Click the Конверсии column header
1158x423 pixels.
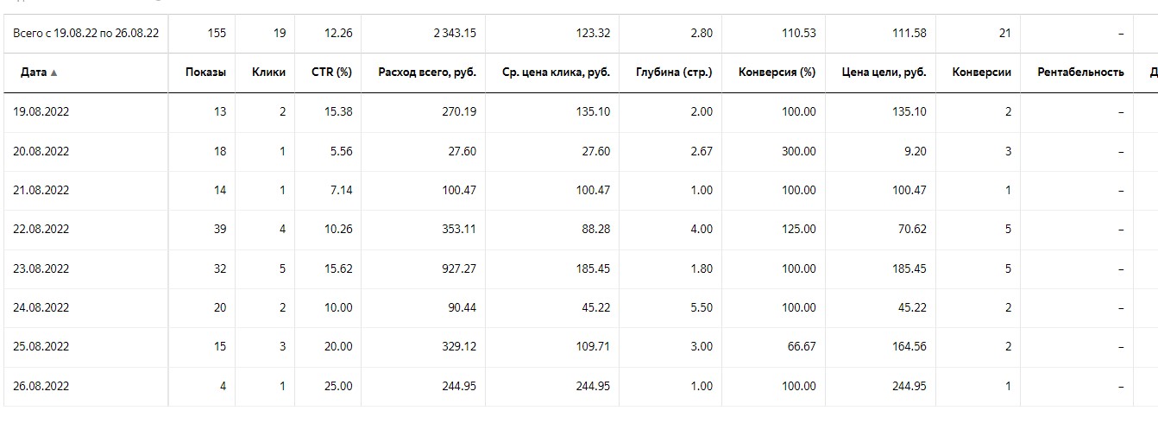(x=981, y=73)
